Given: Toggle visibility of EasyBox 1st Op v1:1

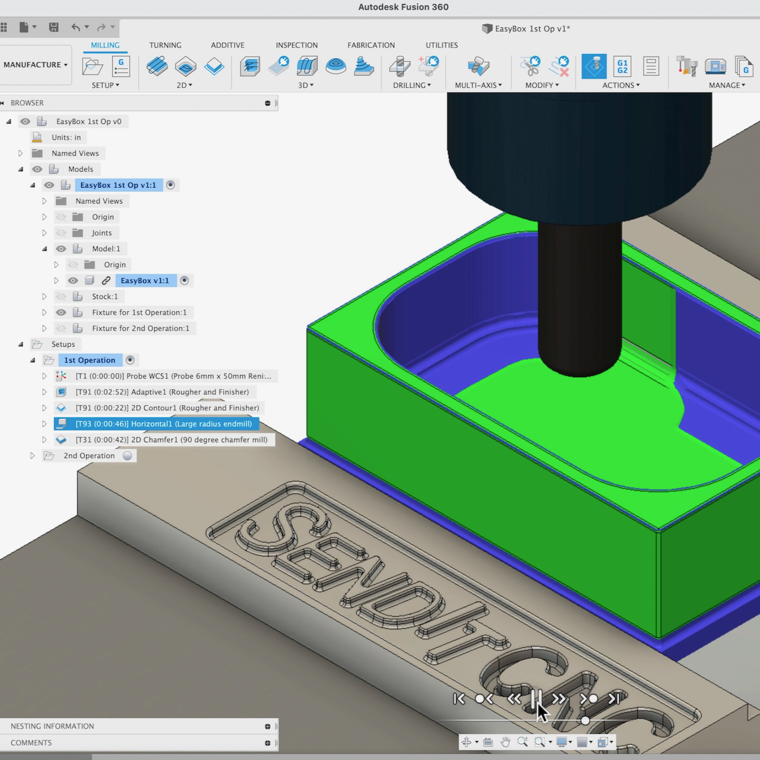Looking at the screenshot, I should pyautogui.click(x=49, y=185).
